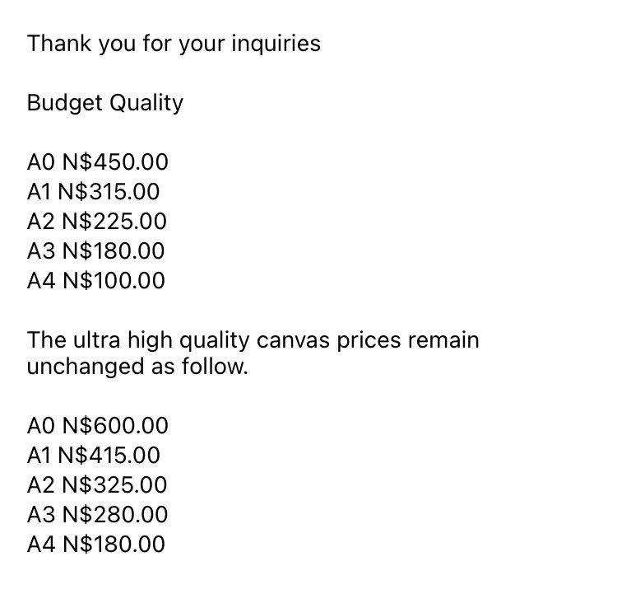The width and height of the screenshot is (617, 594).
Task: Click the budget A3 N$180.00 price
Action: (114, 250)
